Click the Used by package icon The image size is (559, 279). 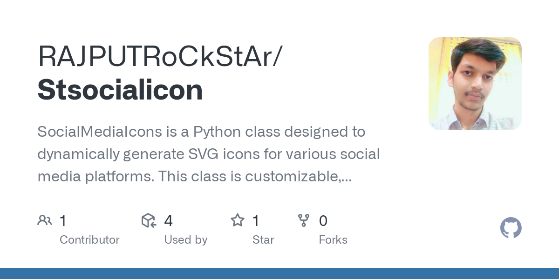pos(148,220)
